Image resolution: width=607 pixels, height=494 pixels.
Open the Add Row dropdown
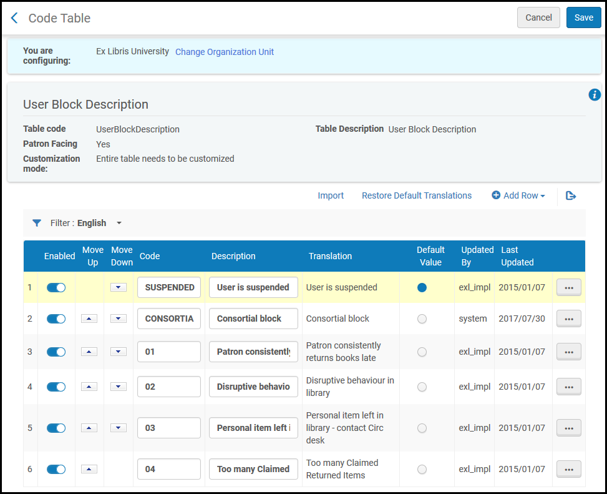518,195
